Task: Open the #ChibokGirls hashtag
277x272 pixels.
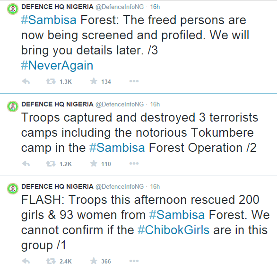Action: pos(173,230)
